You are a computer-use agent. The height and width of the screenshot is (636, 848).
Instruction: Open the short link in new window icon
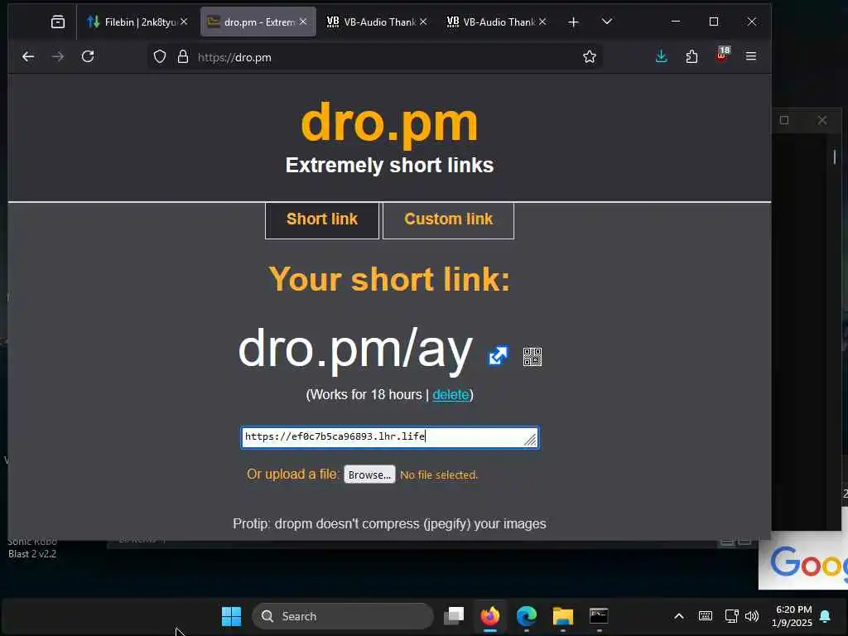click(x=498, y=356)
